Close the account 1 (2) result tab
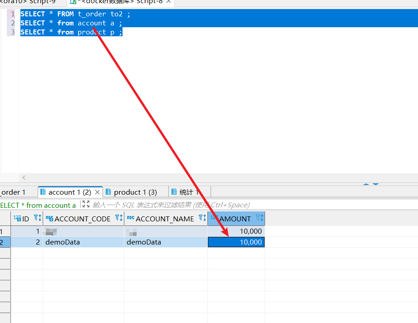The image size is (418, 323). (97, 192)
